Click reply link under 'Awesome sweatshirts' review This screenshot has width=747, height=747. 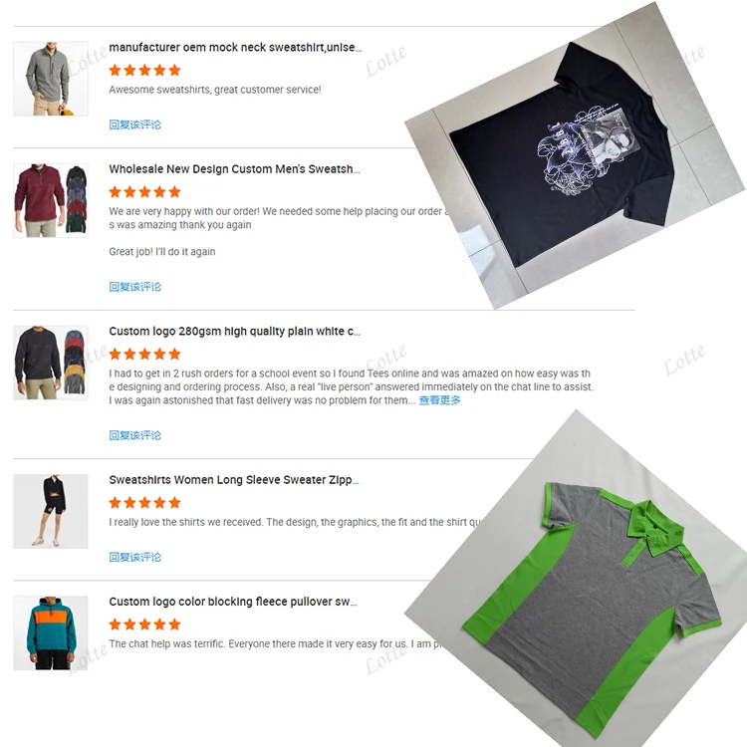135,124
